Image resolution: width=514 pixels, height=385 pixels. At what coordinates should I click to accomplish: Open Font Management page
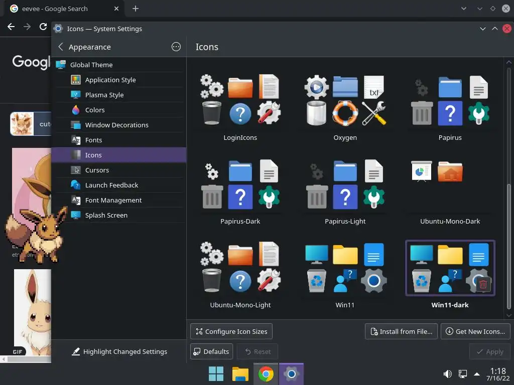pyautogui.click(x=118, y=201)
